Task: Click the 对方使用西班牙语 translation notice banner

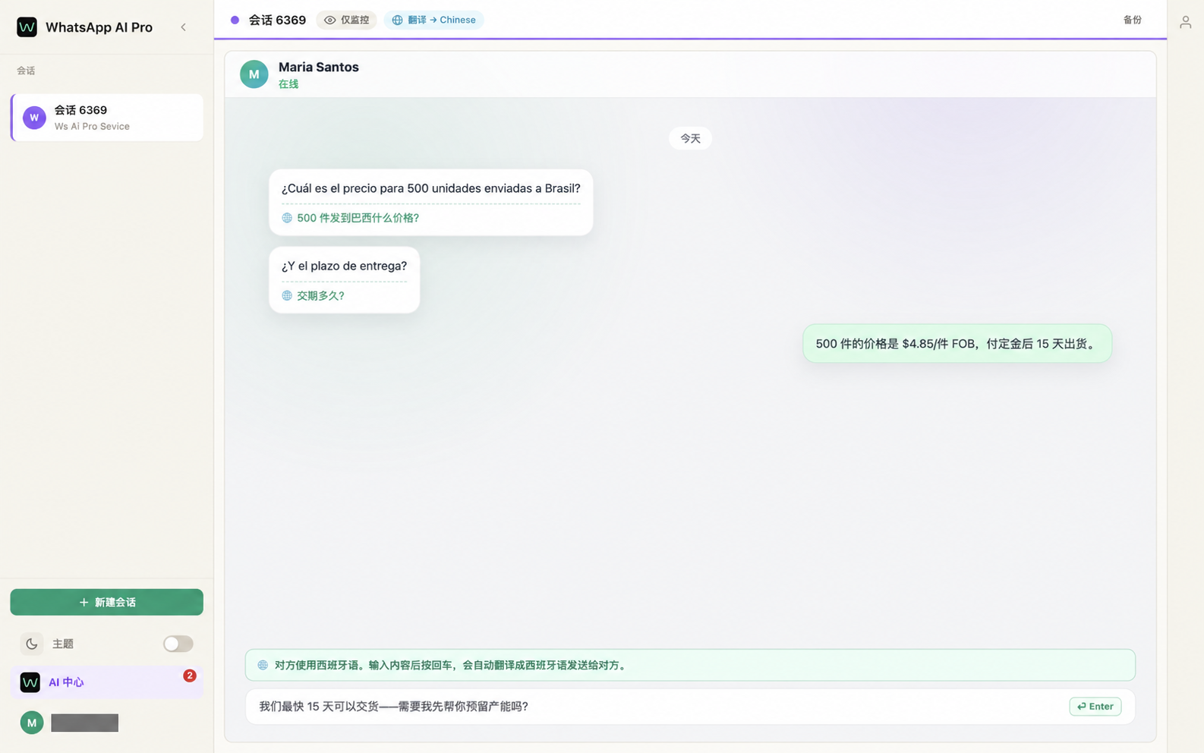Action: (x=690, y=665)
